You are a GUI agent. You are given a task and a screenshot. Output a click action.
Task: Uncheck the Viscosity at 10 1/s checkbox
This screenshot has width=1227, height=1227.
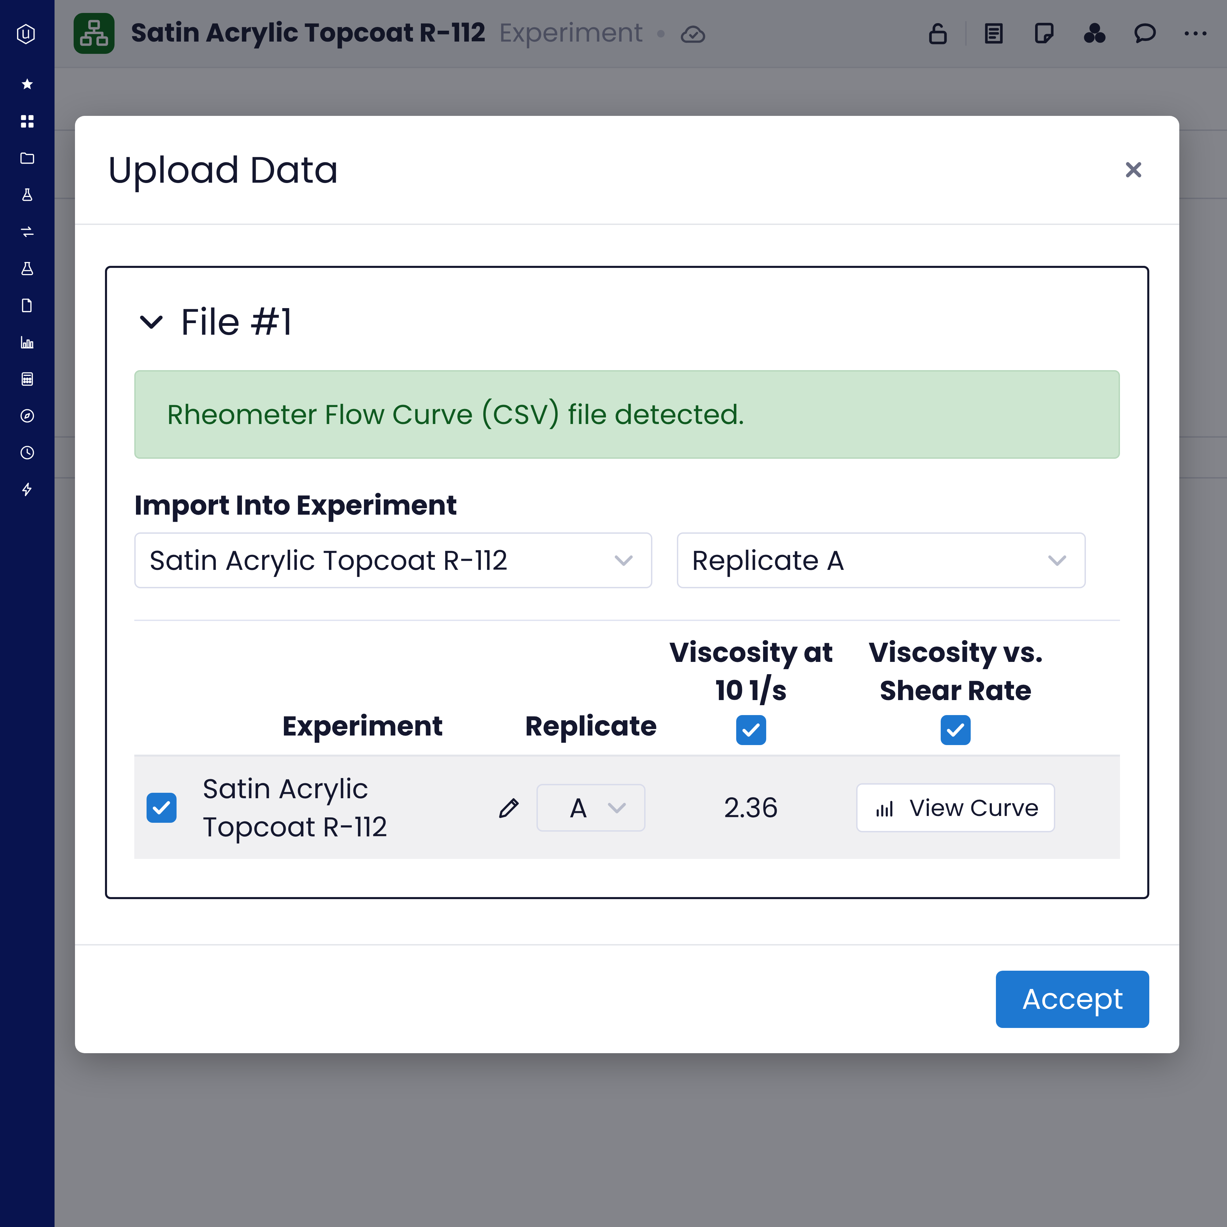(751, 730)
